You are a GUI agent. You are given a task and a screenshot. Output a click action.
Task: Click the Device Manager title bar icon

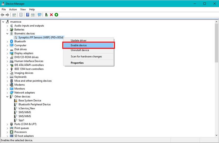coord(3,4)
